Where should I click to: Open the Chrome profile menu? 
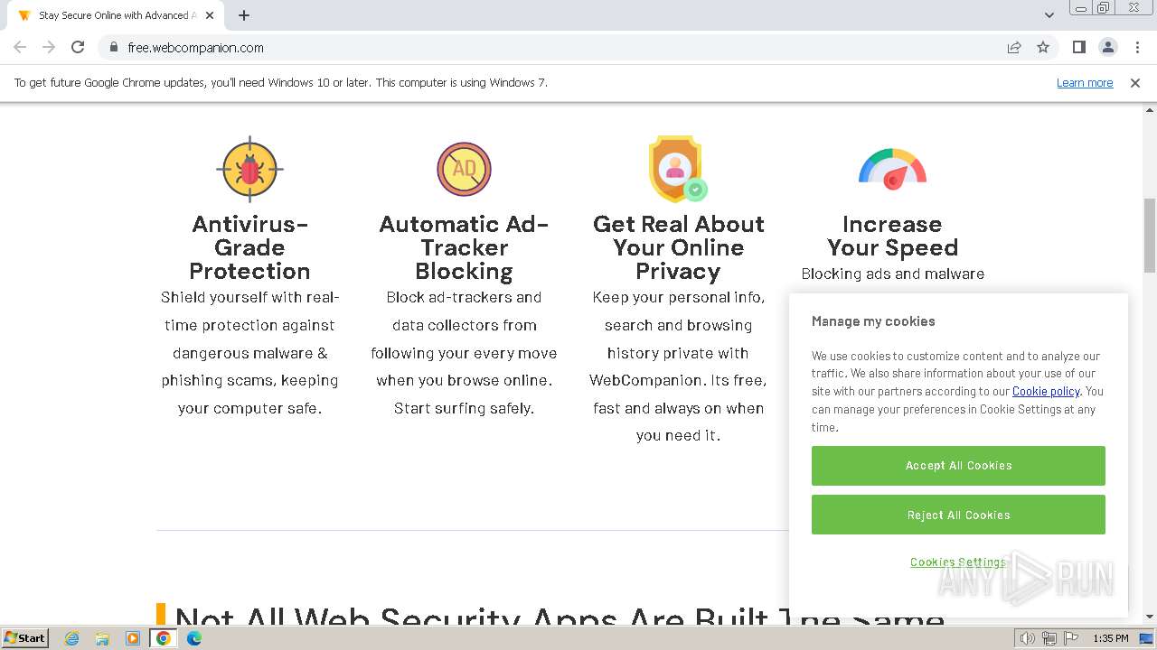click(1107, 47)
